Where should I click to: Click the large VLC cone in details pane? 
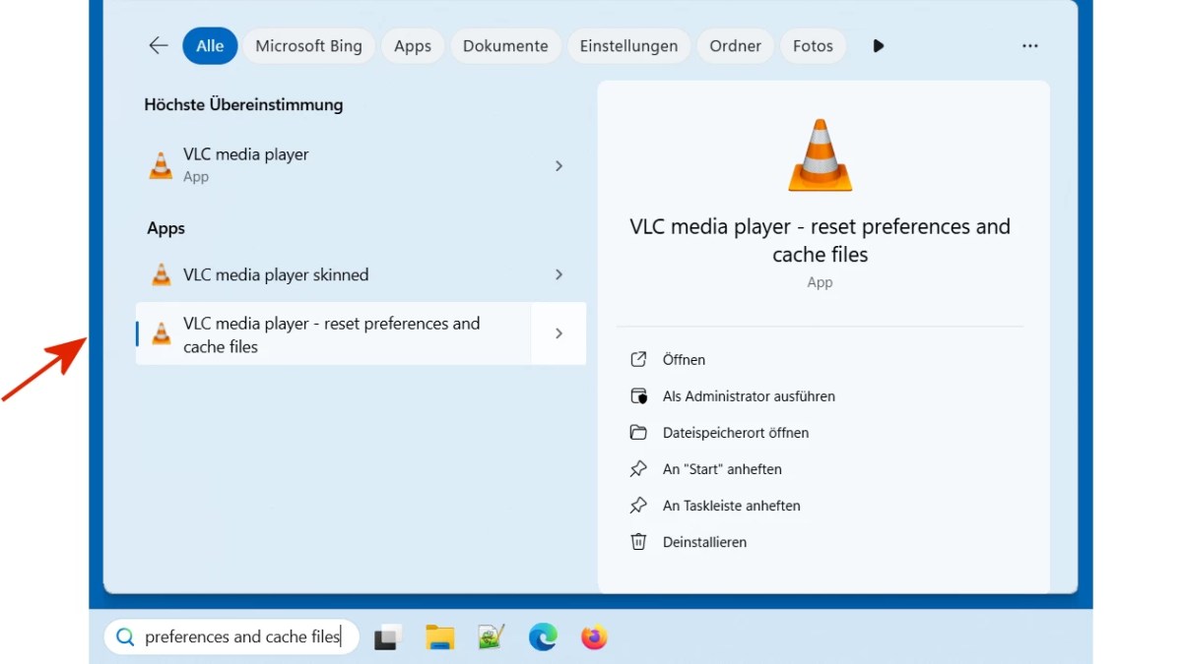pos(820,155)
